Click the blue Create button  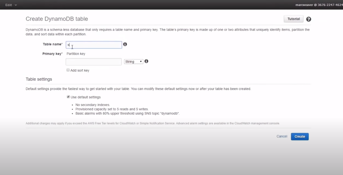[x=300, y=137]
